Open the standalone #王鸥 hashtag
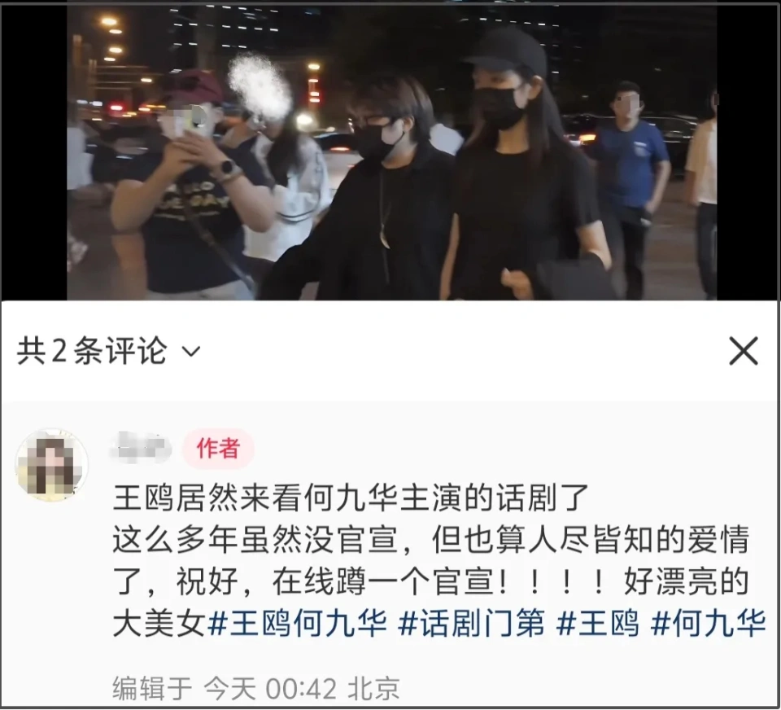 click(x=598, y=623)
